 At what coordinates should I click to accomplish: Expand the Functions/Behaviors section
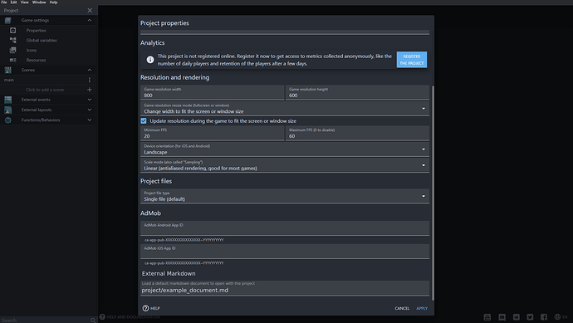point(90,120)
